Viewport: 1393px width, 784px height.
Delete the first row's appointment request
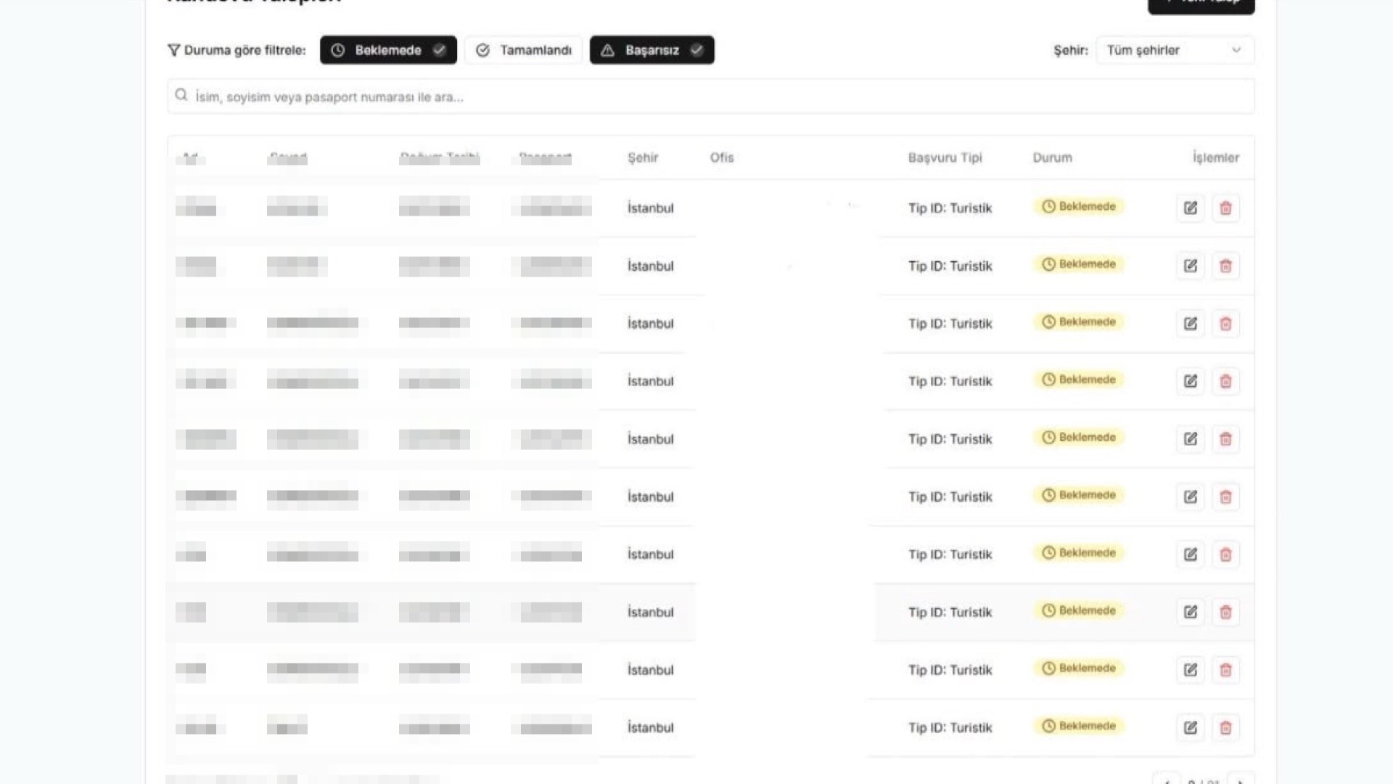pos(1225,208)
